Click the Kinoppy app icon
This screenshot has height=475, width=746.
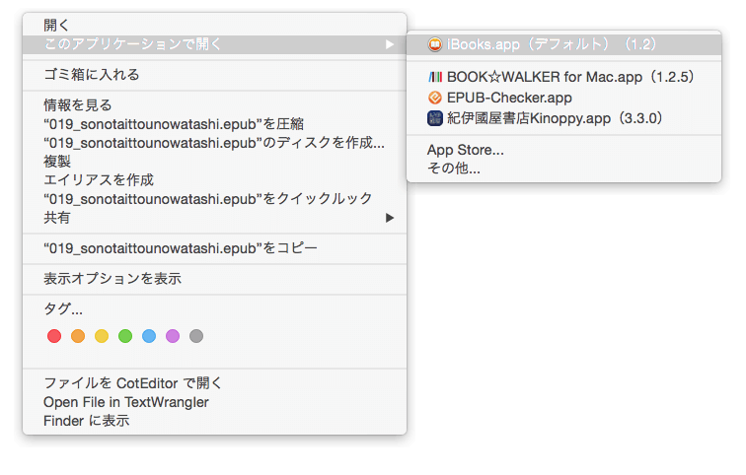pyautogui.click(x=435, y=118)
